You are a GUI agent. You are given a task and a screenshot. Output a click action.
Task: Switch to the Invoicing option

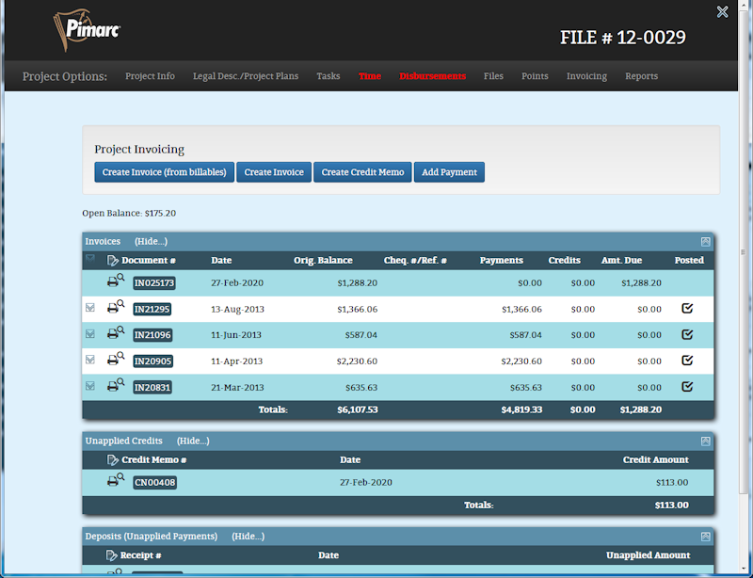[586, 76]
